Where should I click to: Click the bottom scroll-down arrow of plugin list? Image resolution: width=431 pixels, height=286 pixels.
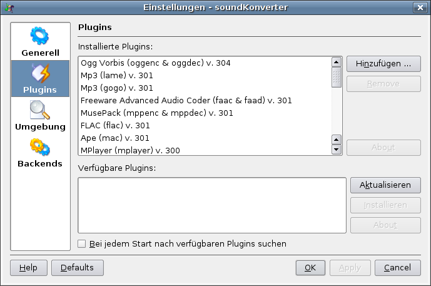point(337,150)
